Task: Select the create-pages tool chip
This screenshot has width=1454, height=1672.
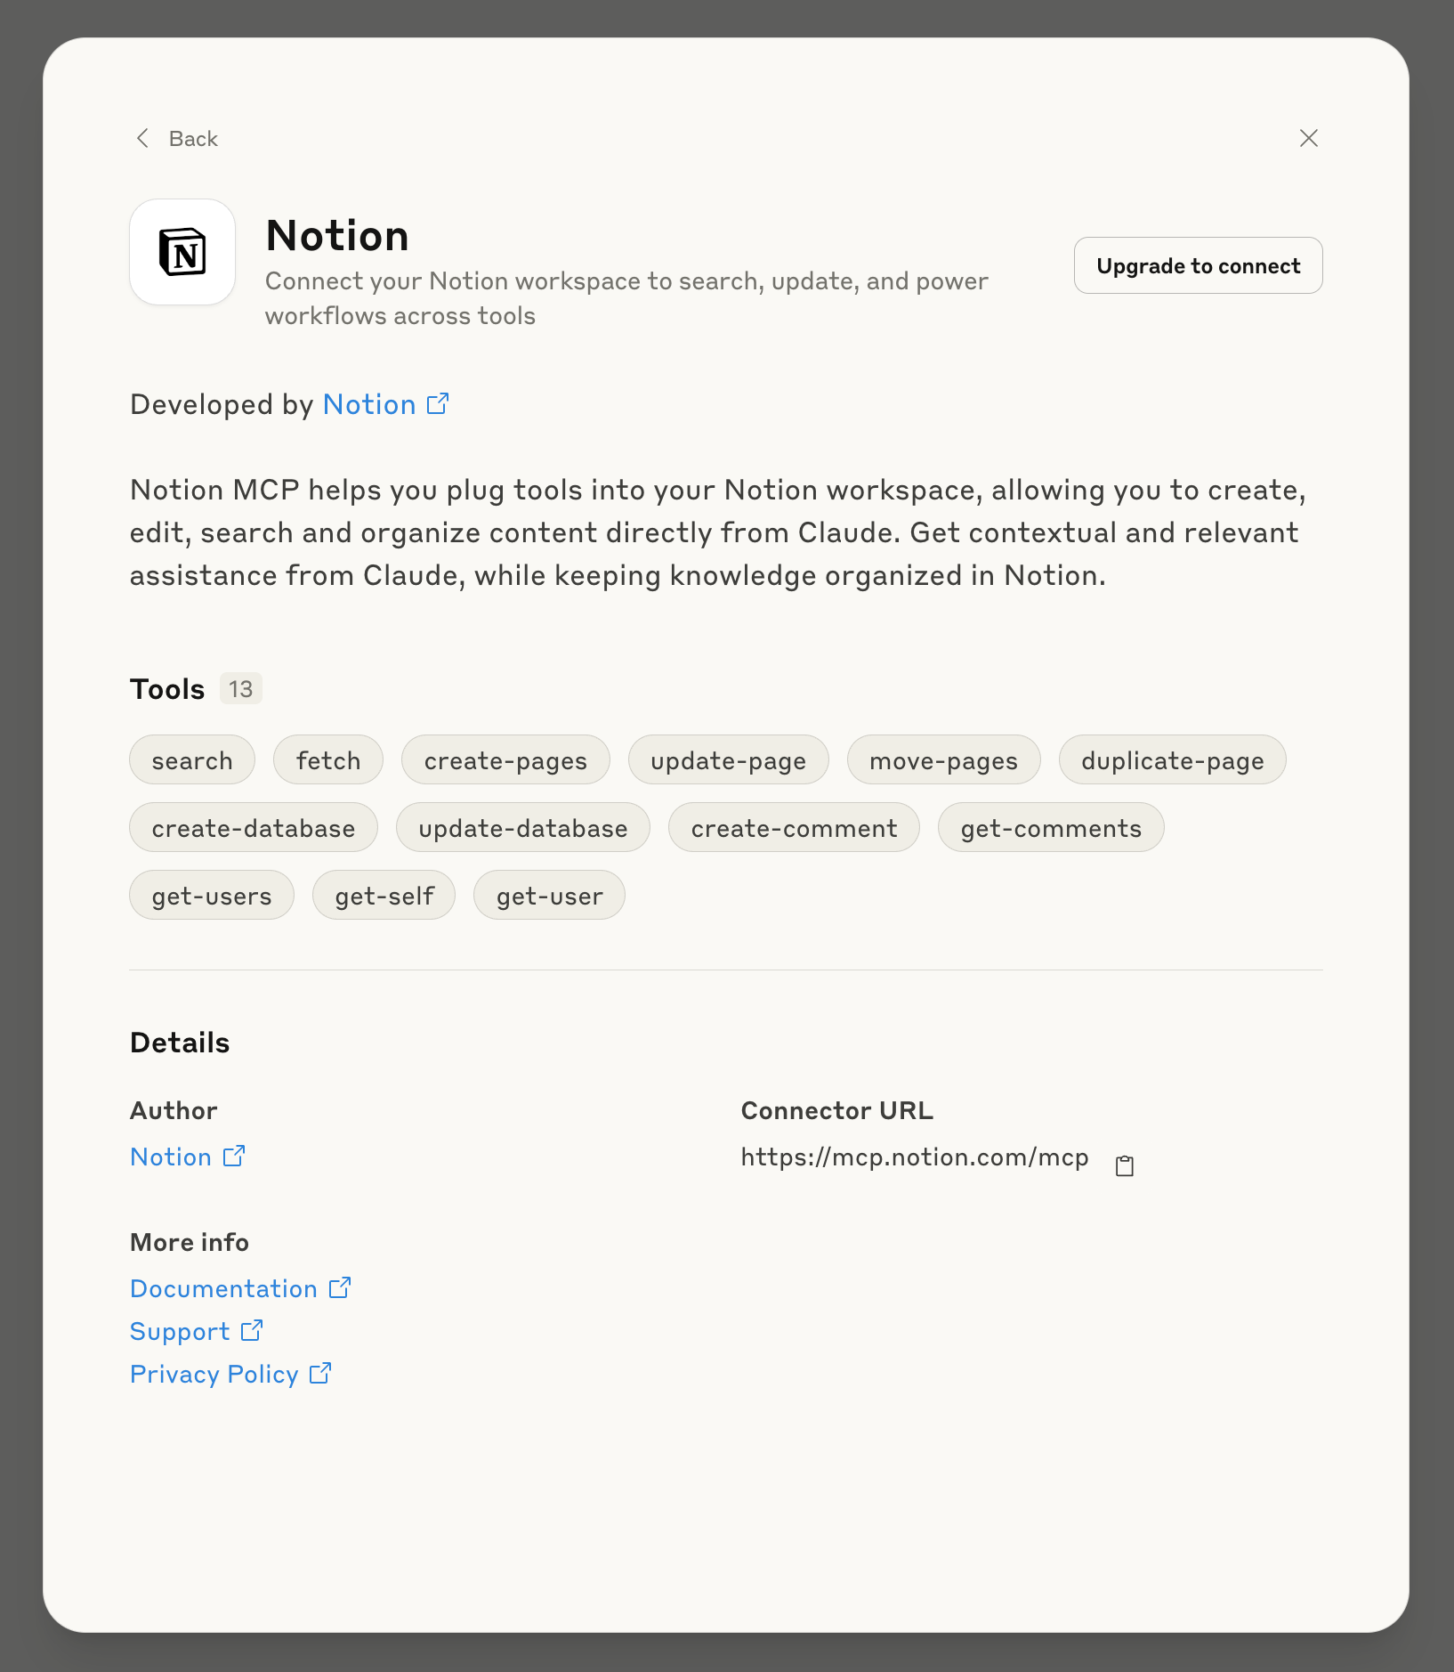Action: 505,760
